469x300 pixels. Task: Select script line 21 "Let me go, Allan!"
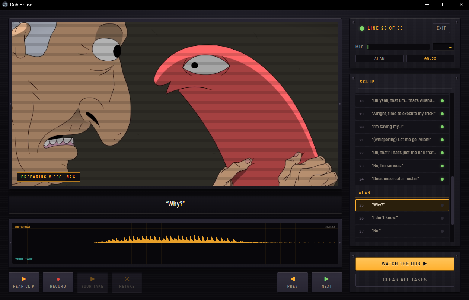click(x=402, y=140)
